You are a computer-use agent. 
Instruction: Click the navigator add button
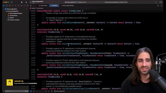[x=4, y=91]
